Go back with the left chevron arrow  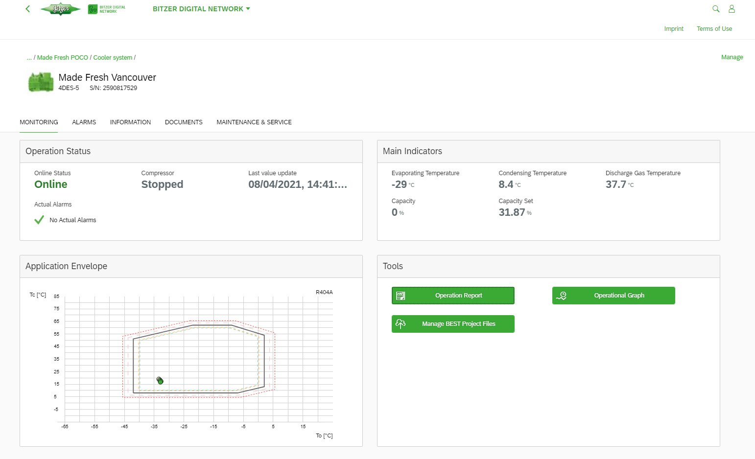click(x=28, y=9)
